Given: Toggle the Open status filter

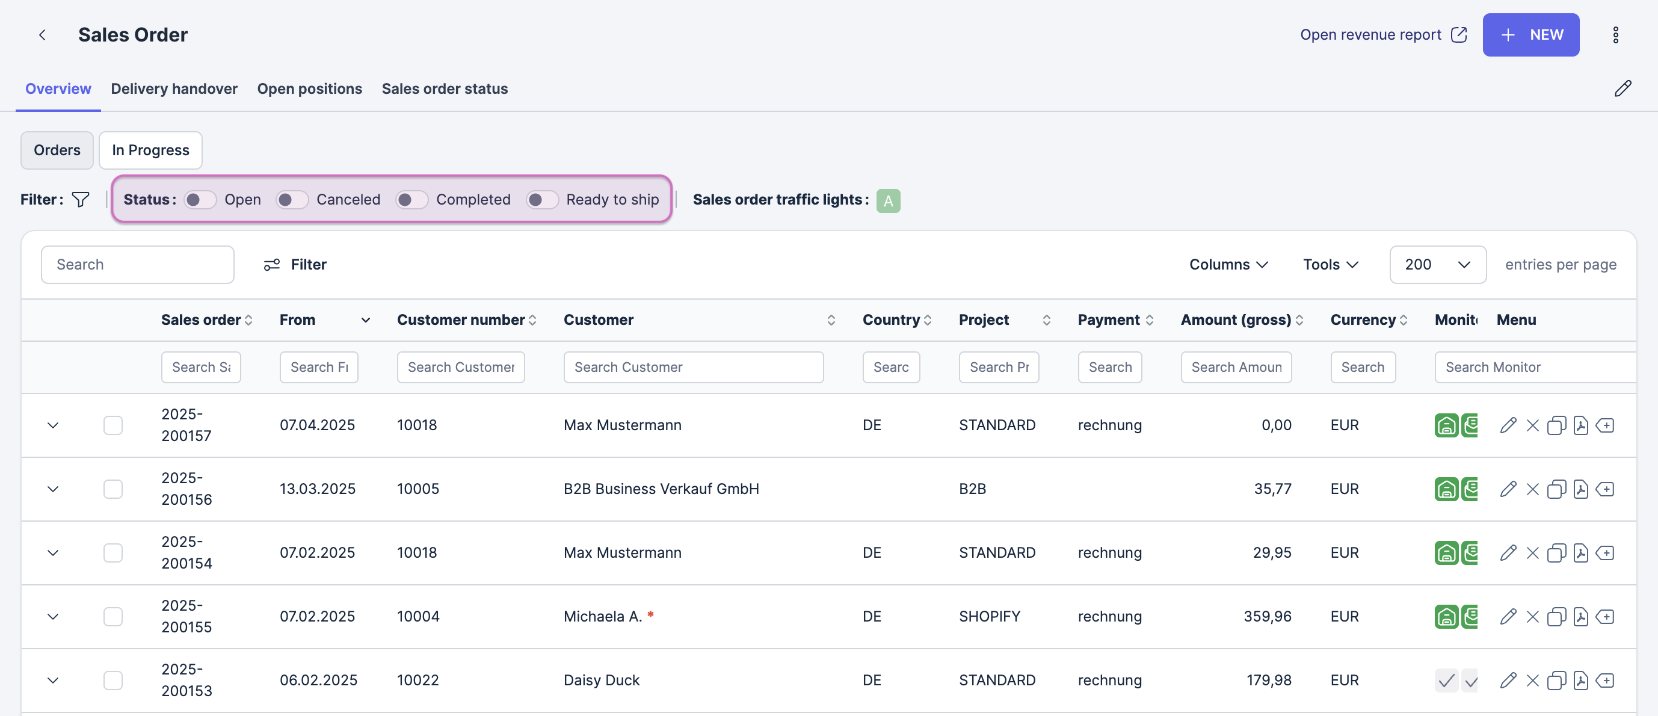Looking at the screenshot, I should pos(200,200).
